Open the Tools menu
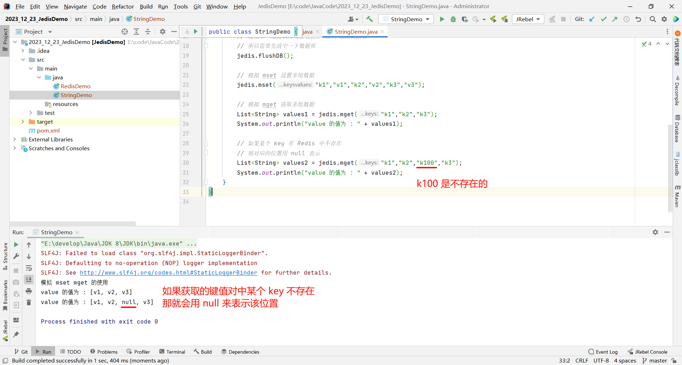The image size is (682, 365). pyautogui.click(x=180, y=6)
